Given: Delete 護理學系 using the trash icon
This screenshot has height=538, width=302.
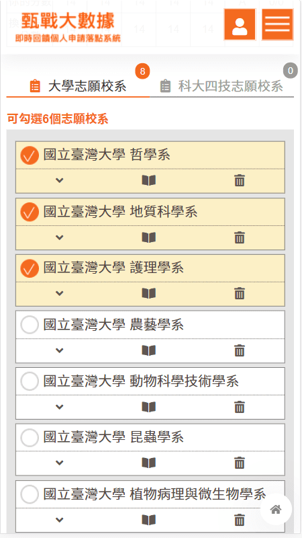Looking at the screenshot, I should (x=240, y=294).
